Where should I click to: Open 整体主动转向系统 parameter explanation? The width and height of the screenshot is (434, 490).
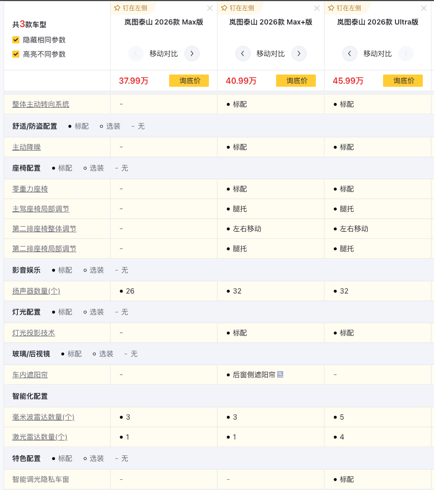(x=41, y=104)
